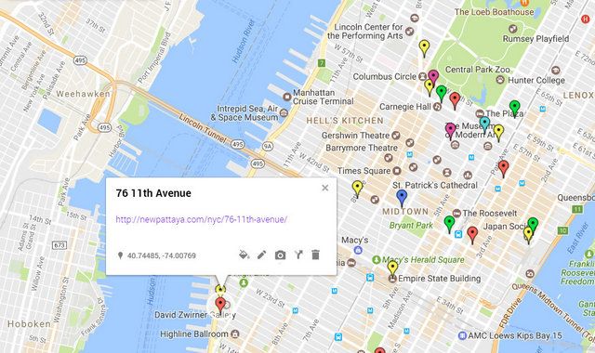Open the Times Square place marker
Screen dimensions: 595x353
397,171
